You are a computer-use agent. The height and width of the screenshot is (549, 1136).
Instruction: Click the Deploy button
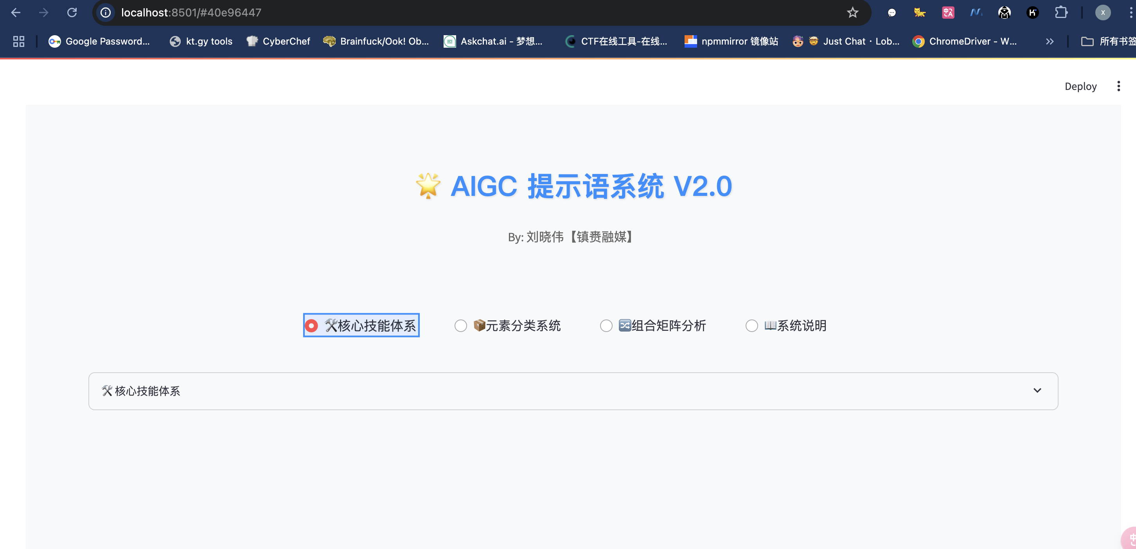coord(1080,86)
